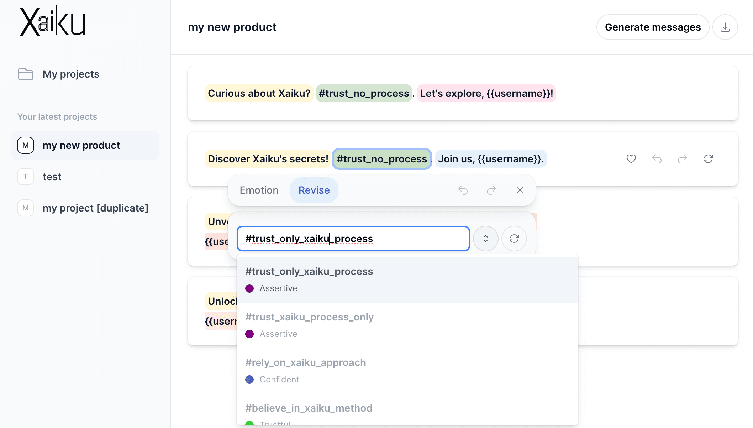
Task: Select #trust_xaiku_process_only from the suggestions
Action: click(309, 317)
